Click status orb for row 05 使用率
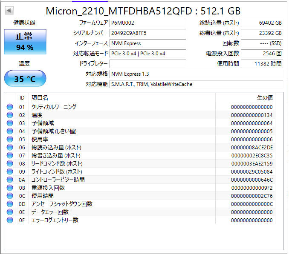 click(x=10, y=139)
